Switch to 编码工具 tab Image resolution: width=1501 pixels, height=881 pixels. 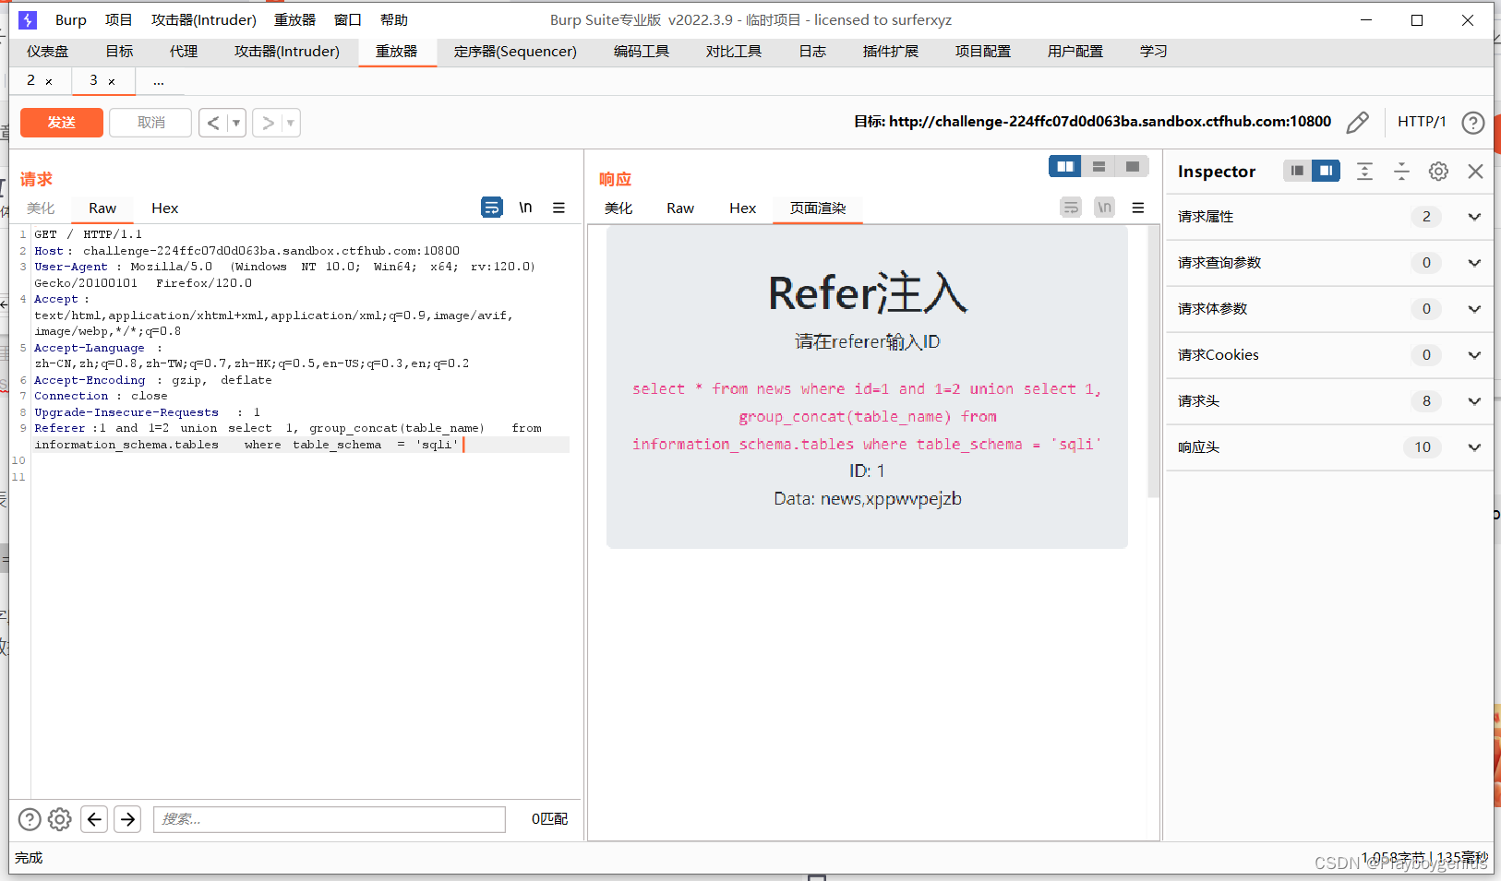click(642, 52)
